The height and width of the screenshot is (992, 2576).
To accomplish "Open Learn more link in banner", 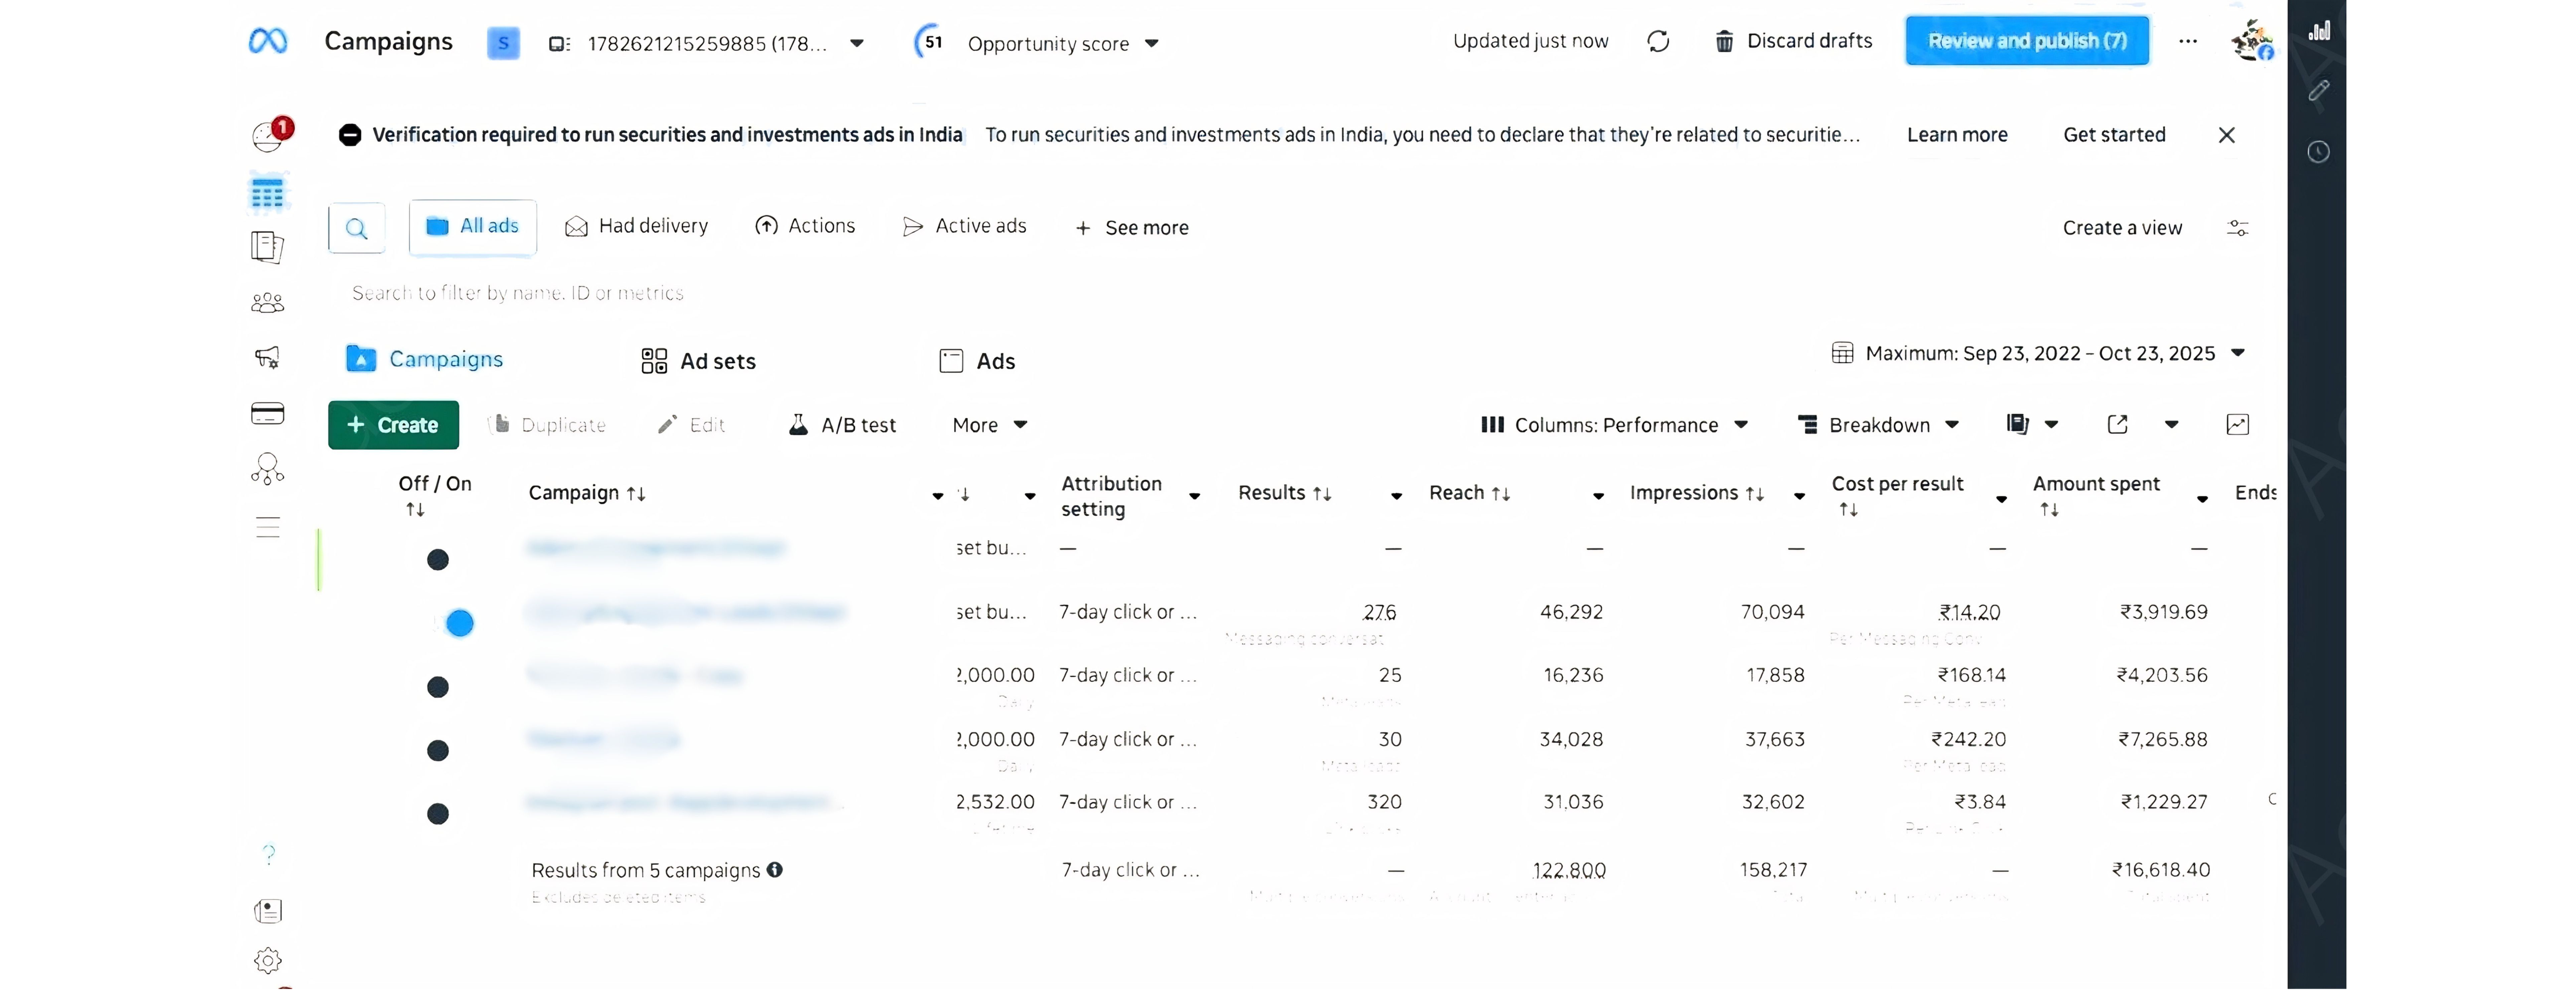I will point(1957,135).
